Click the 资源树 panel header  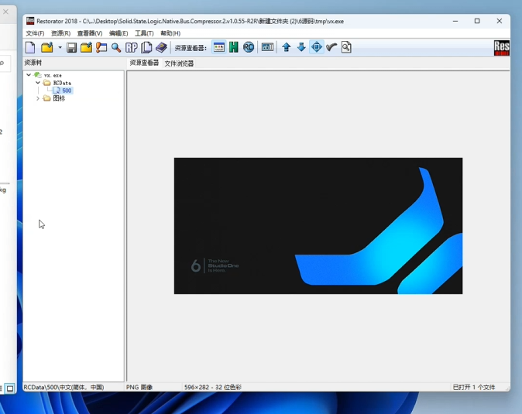33,63
